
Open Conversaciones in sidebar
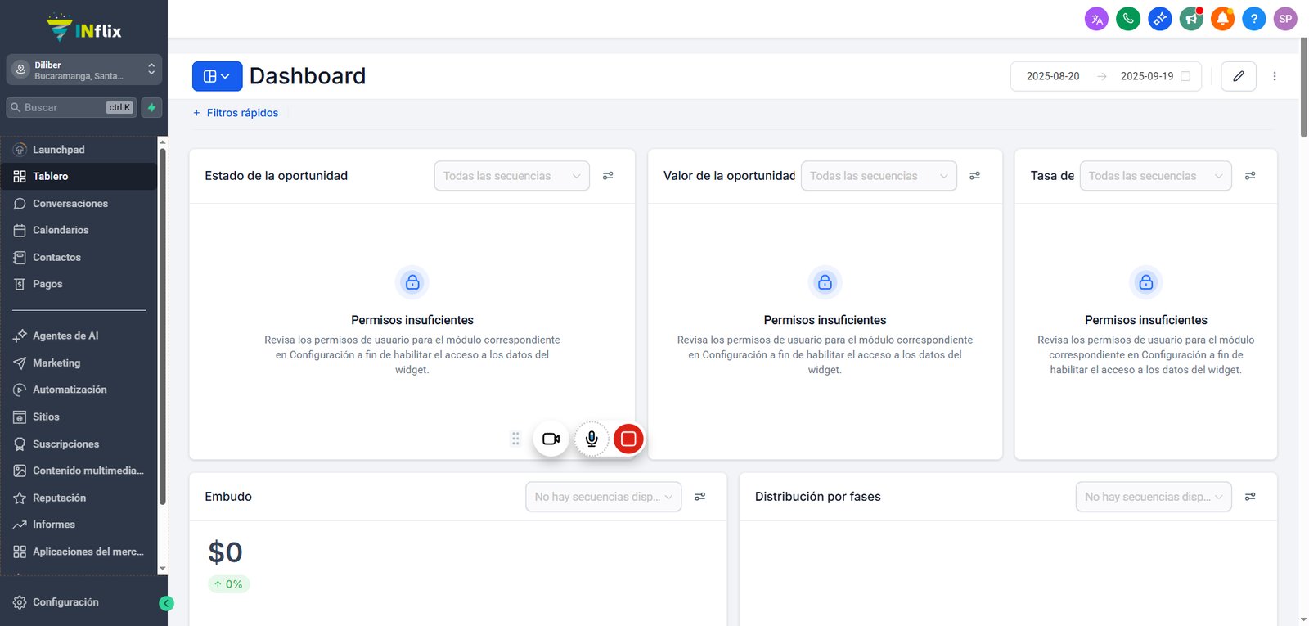click(79, 204)
